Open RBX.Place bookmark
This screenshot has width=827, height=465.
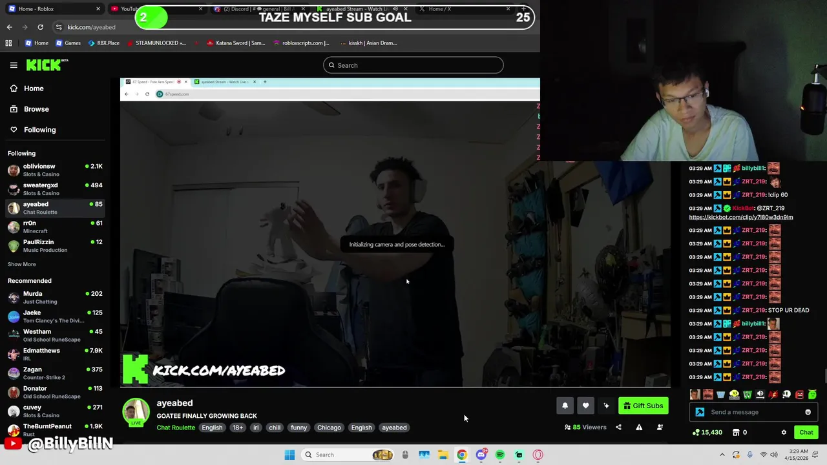pyautogui.click(x=103, y=43)
